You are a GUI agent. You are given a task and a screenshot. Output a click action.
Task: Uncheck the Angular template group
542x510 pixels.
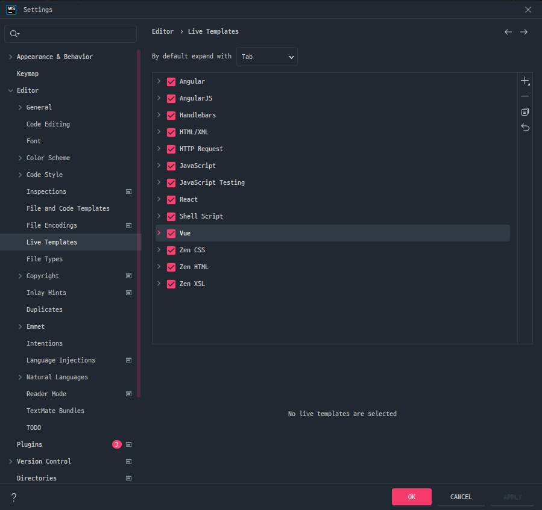coord(171,82)
